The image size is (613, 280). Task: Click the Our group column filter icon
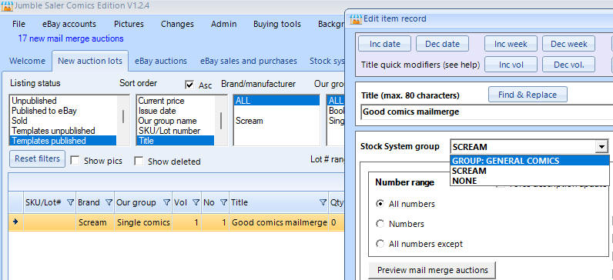[x=166, y=202]
